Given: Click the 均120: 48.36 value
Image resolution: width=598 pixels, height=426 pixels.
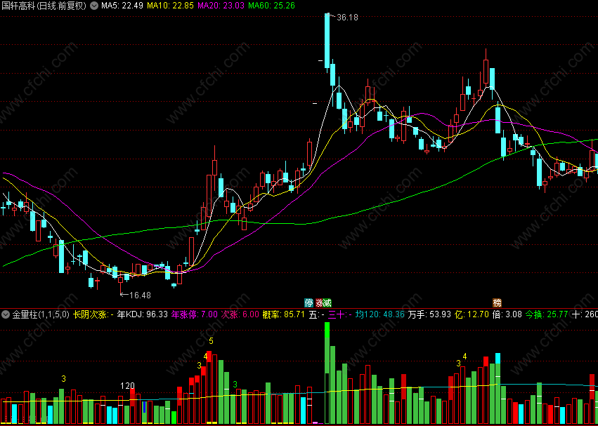Looking at the screenshot, I should (x=380, y=314).
